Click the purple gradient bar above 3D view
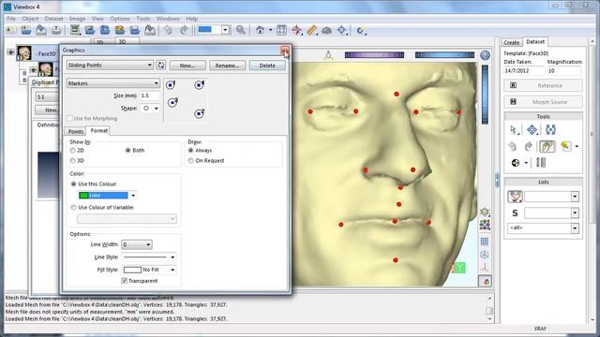 [374, 55]
